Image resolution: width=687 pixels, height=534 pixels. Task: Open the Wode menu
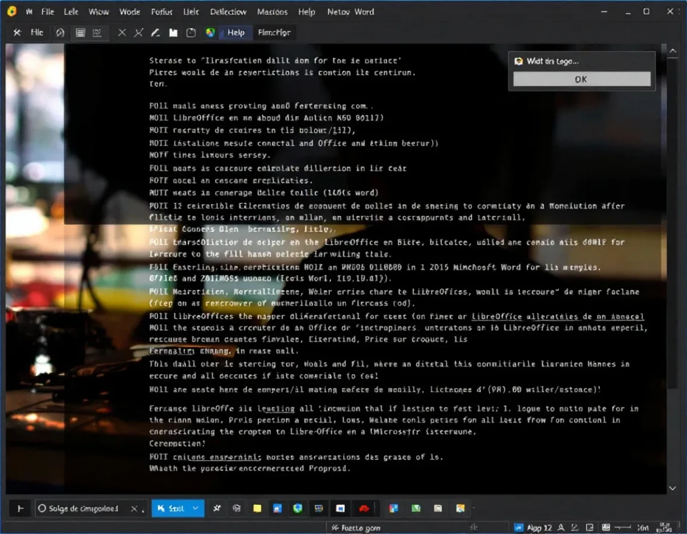coord(130,11)
